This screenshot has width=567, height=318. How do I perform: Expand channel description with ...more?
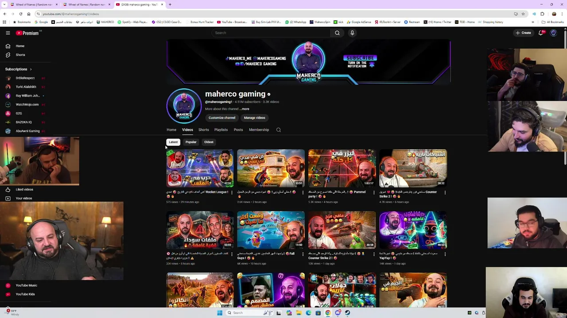(245, 109)
